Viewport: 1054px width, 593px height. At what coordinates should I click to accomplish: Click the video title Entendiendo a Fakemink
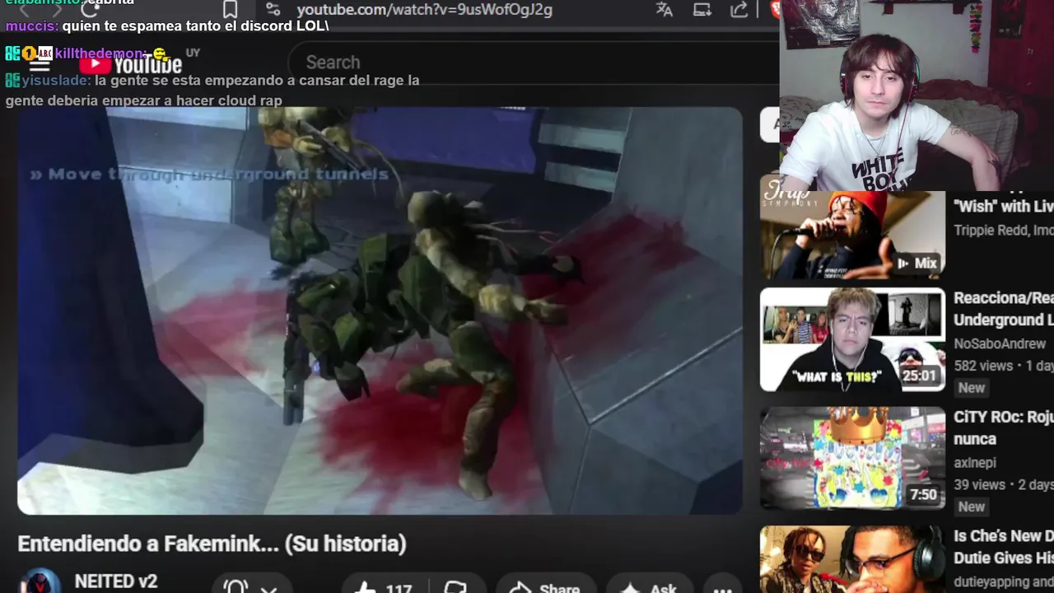(x=212, y=544)
